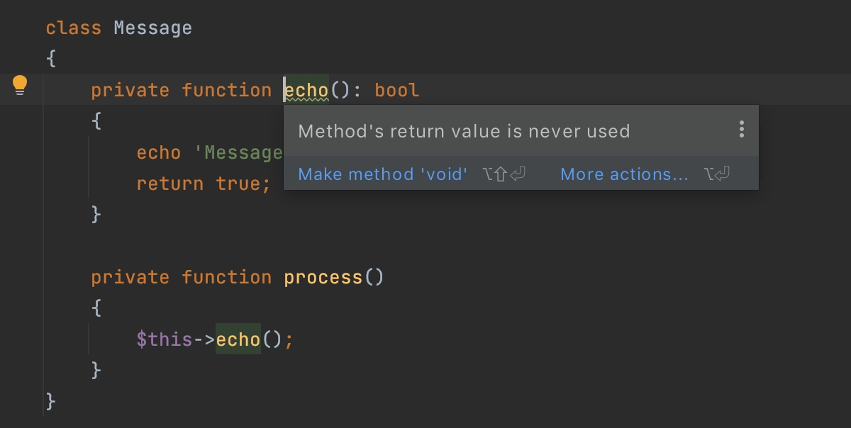The width and height of the screenshot is (851, 428).
Task: Click "Method's return value is never used" text
Action: coord(464,131)
